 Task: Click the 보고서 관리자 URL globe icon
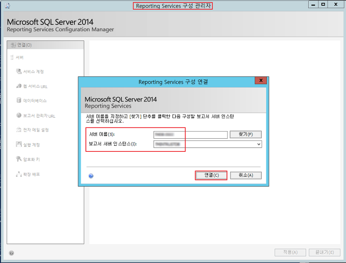point(19,115)
